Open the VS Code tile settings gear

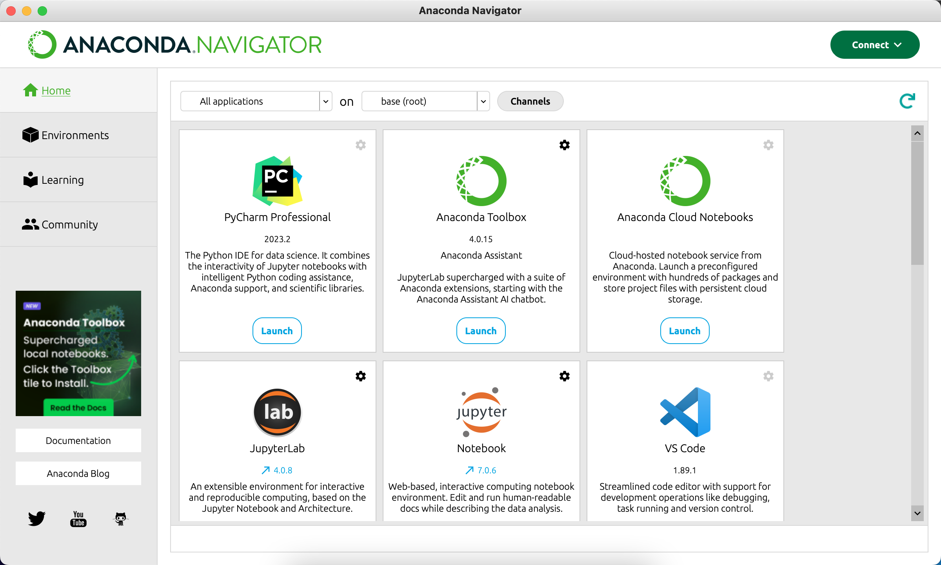[768, 376]
